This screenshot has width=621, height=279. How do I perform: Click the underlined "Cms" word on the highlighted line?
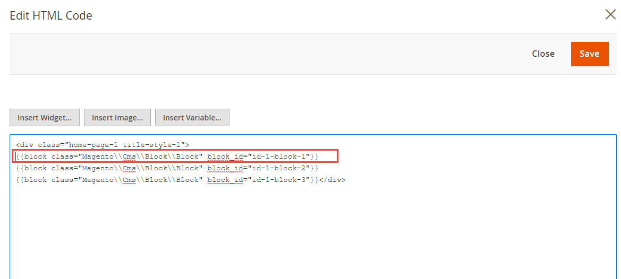click(129, 156)
